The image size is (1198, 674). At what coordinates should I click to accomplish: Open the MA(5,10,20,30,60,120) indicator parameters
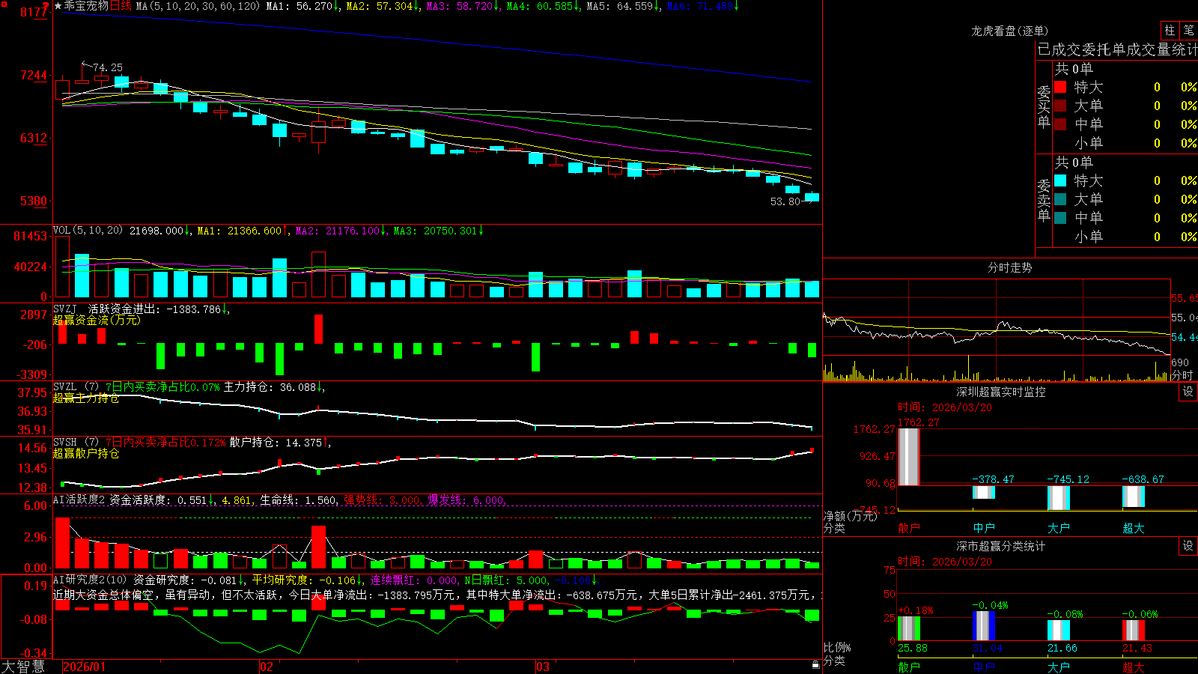(x=198, y=6)
